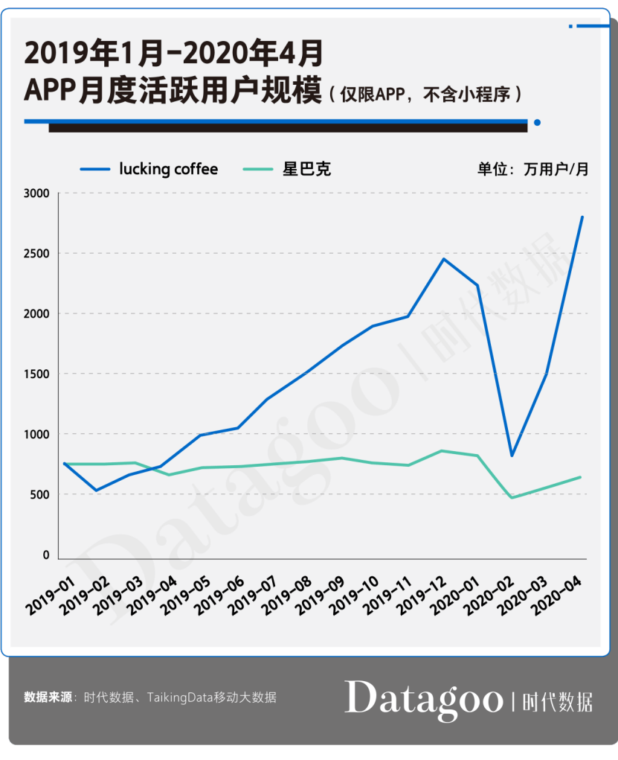Open details for the 2020-04 endpoint
Screen dimensions: 618x760
click(582, 217)
